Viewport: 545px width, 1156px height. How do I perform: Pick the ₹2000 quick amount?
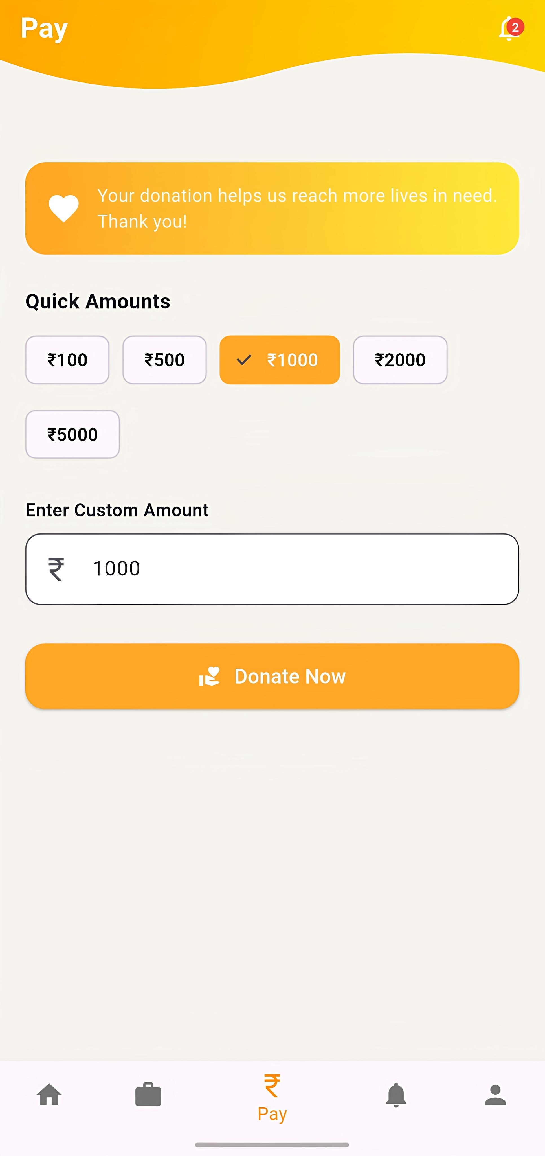[400, 360]
